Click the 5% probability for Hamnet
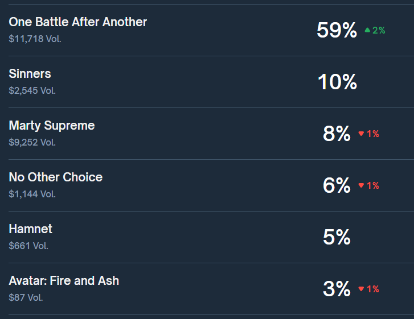This screenshot has height=319, width=414. [x=337, y=237]
